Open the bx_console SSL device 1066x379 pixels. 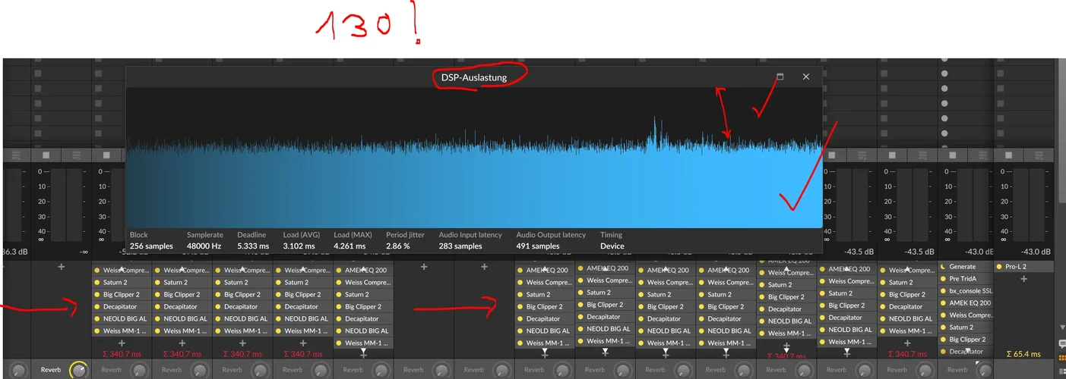pyautogui.click(x=965, y=291)
